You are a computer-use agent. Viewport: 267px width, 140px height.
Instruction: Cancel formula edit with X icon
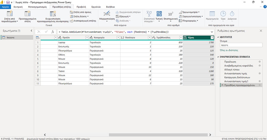(39, 32)
